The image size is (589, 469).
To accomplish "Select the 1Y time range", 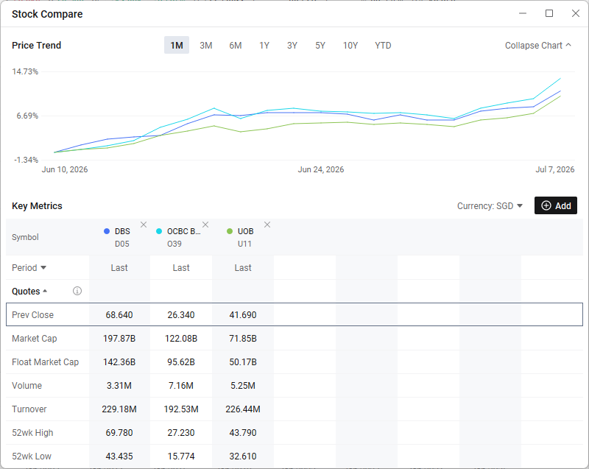I will tap(264, 46).
